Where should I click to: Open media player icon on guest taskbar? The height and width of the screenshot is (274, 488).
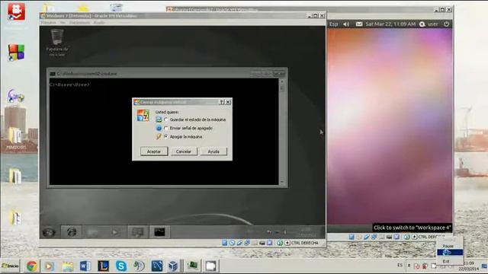pyautogui.click(x=115, y=231)
